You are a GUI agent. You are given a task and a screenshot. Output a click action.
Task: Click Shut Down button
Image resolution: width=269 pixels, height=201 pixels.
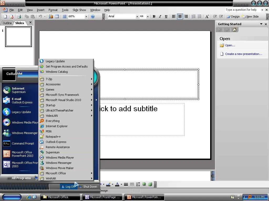click(88, 187)
